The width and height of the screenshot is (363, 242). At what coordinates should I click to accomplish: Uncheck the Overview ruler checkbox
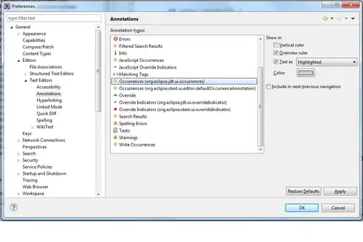pyautogui.click(x=276, y=53)
